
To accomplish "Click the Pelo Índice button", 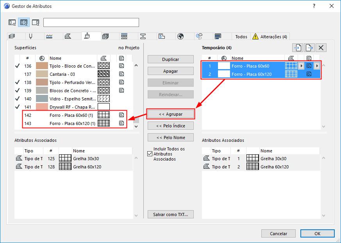I will click(x=170, y=126).
